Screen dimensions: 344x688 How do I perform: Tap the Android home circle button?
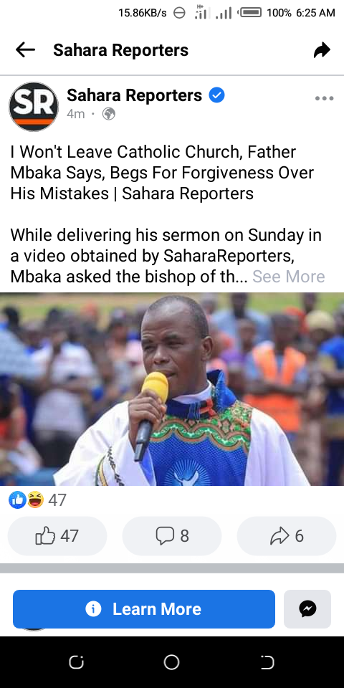[x=171, y=662]
